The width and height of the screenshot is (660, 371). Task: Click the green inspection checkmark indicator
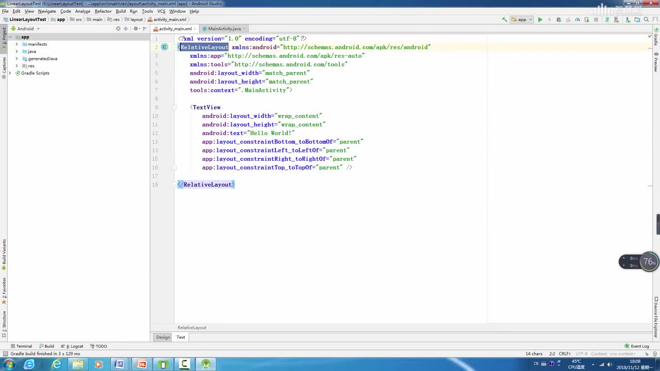[x=649, y=37]
